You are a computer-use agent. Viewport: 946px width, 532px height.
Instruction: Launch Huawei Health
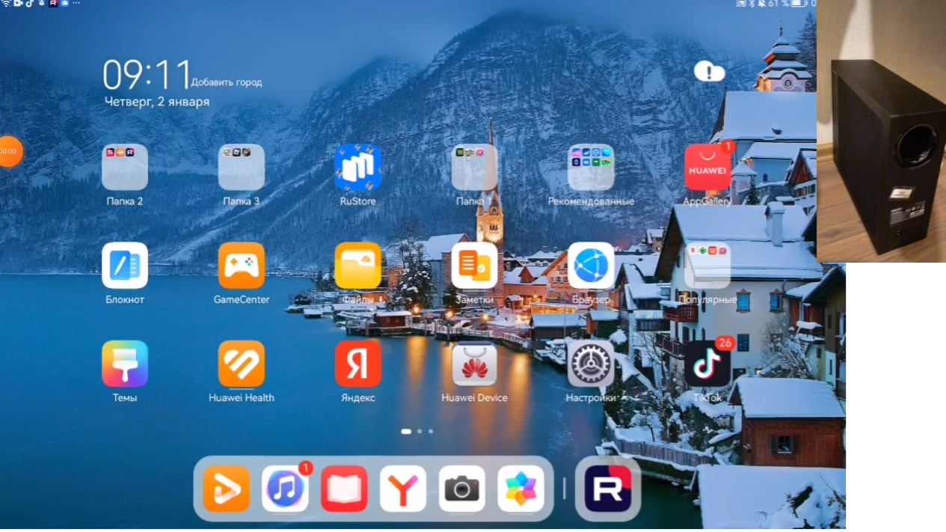pyautogui.click(x=242, y=364)
